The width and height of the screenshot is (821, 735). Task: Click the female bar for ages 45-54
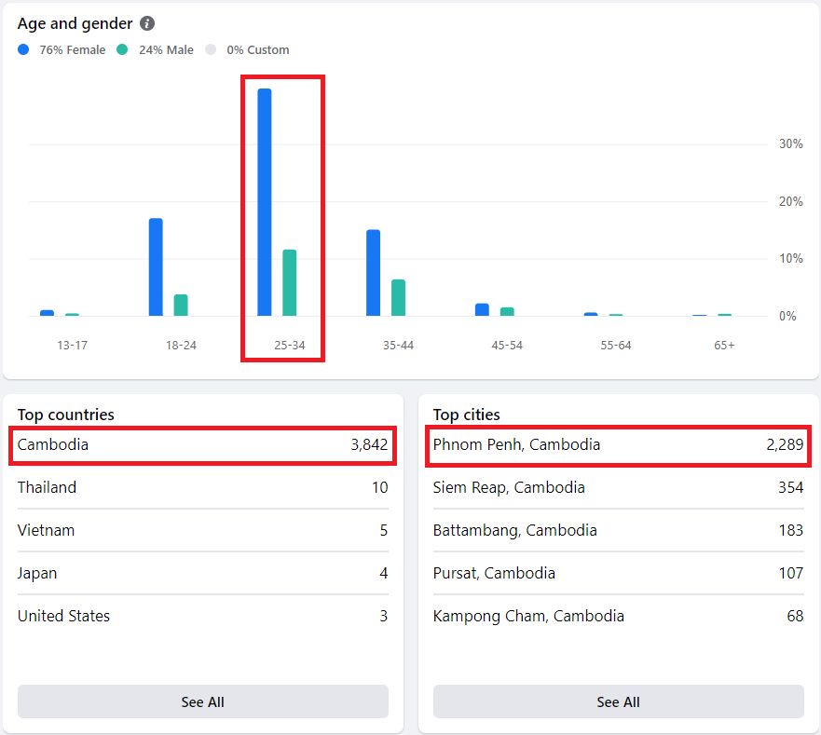tap(482, 309)
